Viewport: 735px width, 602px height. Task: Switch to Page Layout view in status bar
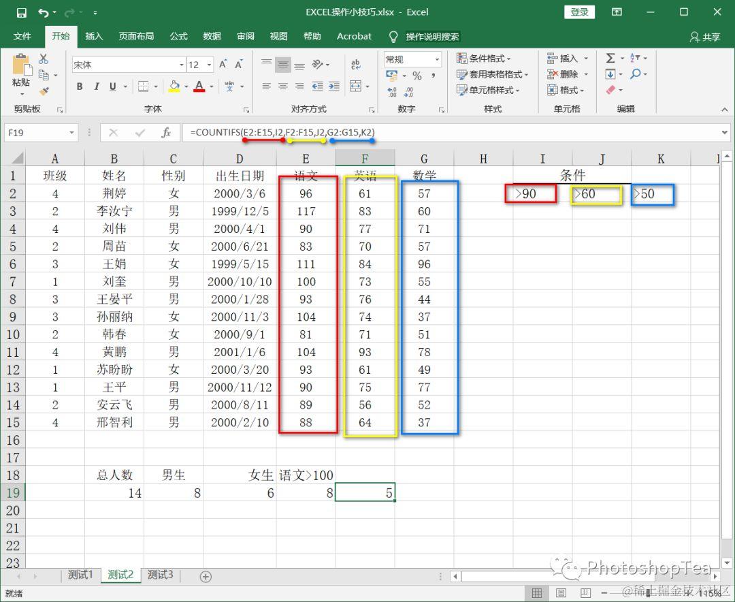tap(561, 593)
